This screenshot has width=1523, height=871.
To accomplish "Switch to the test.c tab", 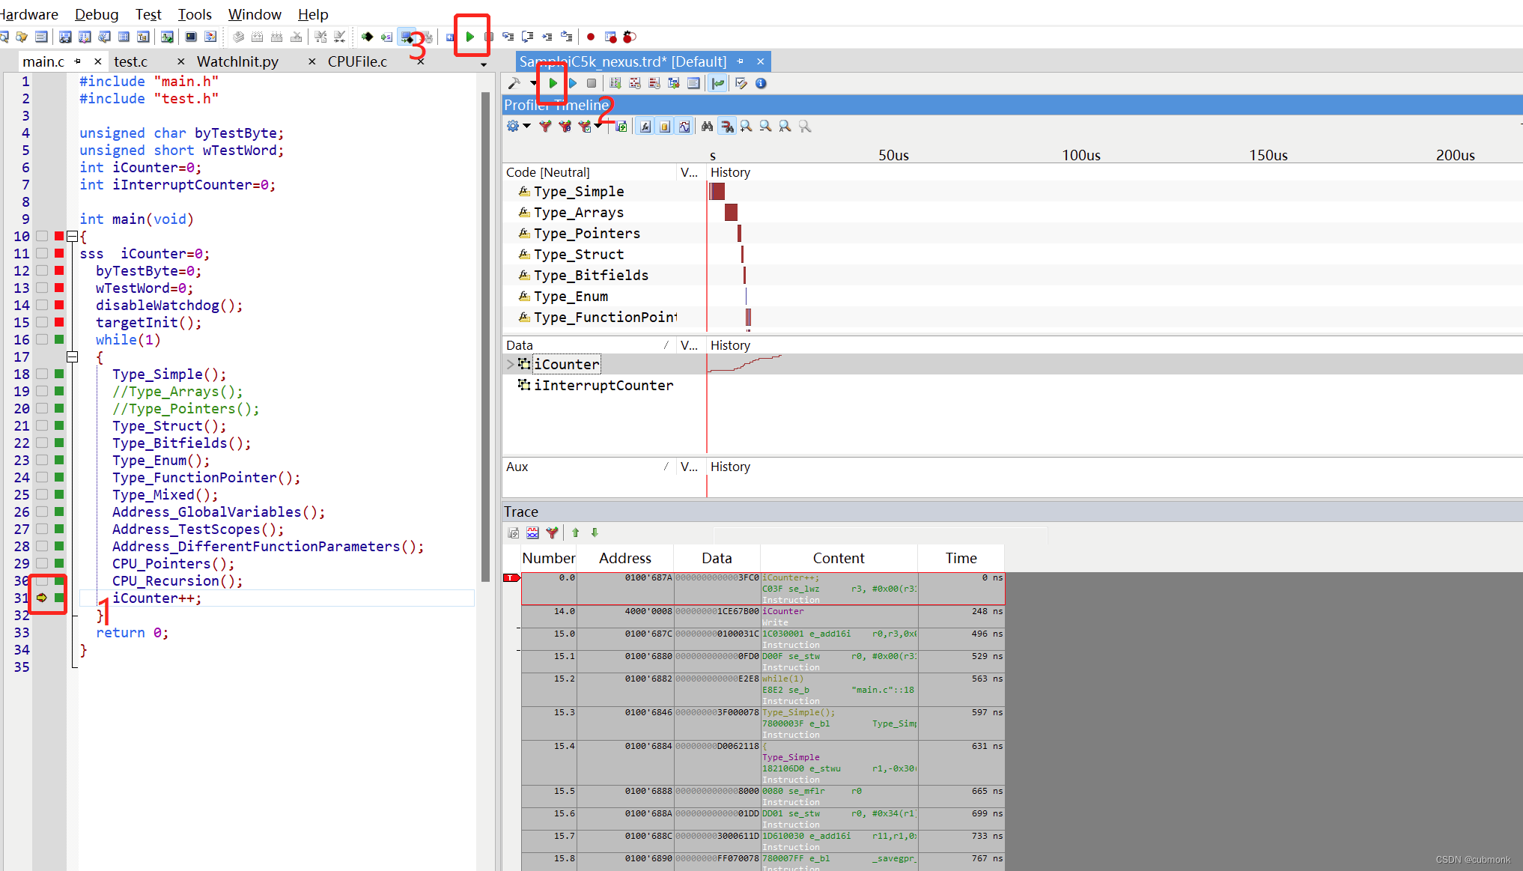I will [x=131, y=61].
